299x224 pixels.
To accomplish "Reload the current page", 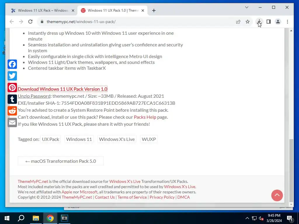I will tap(30, 22).
